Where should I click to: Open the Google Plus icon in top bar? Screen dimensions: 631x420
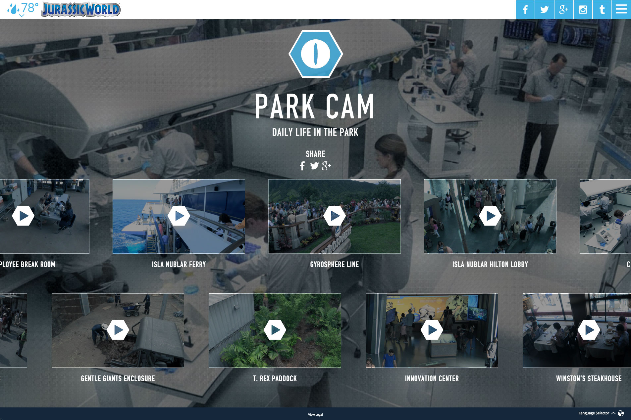[x=564, y=10]
